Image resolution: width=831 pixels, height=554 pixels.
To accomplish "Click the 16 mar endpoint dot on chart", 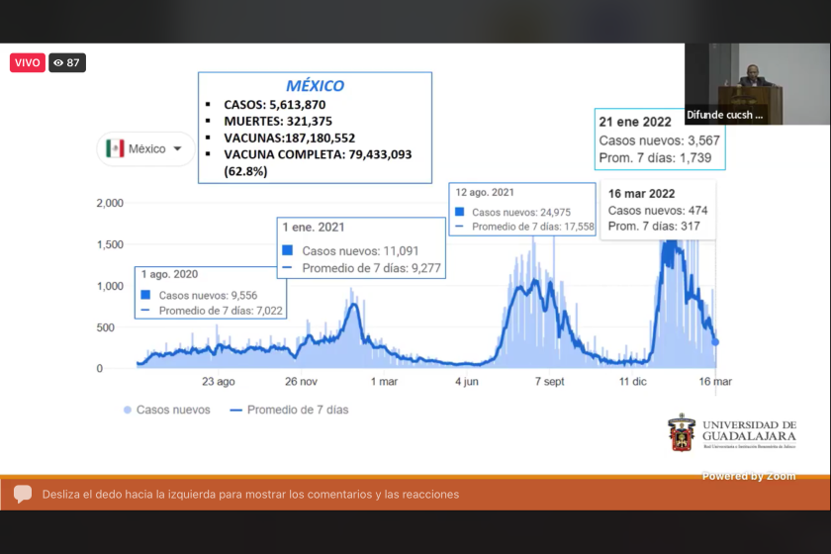I will click(x=715, y=342).
